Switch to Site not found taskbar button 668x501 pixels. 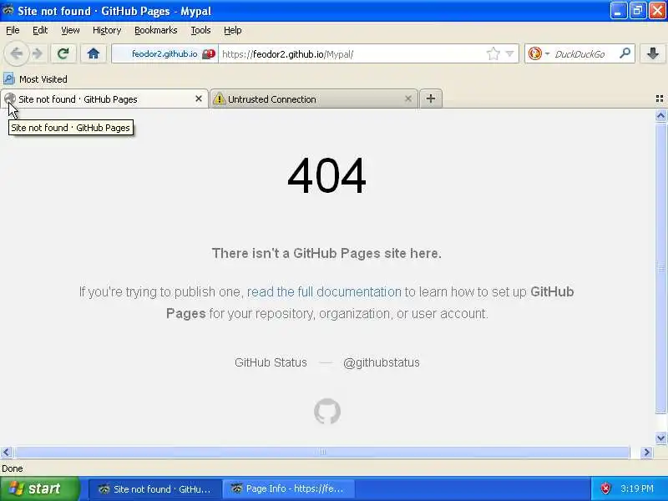click(x=155, y=489)
